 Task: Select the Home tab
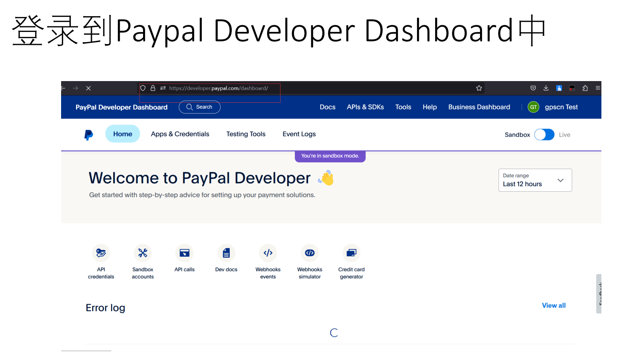click(x=123, y=134)
